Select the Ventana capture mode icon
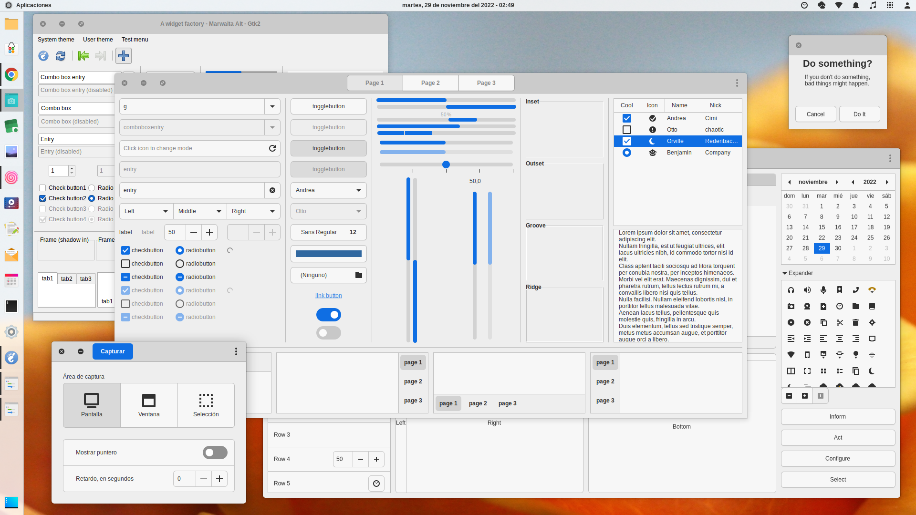 click(x=148, y=401)
